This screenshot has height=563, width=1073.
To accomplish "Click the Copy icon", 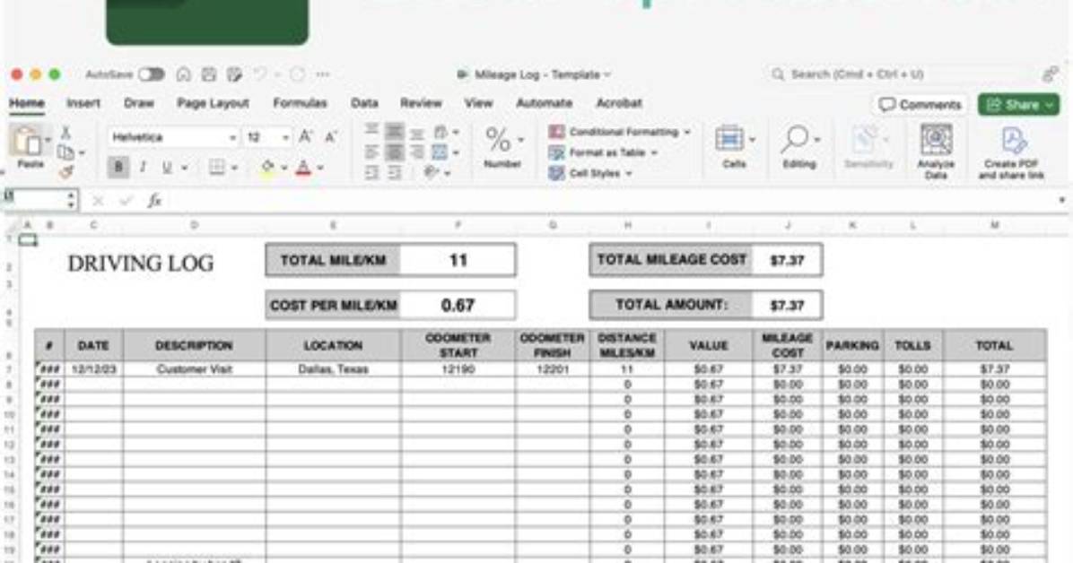I will pos(65,152).
